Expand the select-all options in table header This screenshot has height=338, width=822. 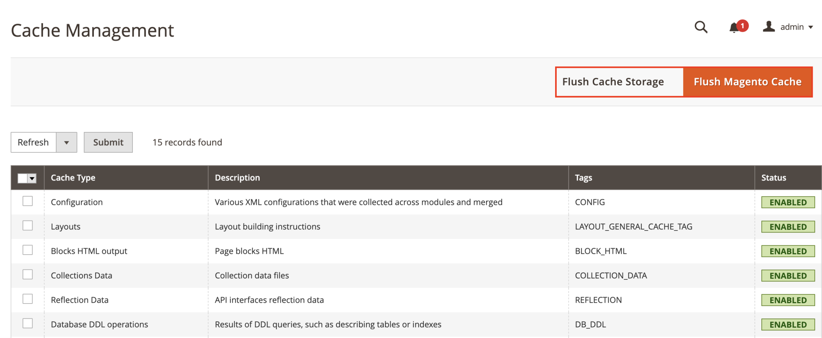click(32, 178)
